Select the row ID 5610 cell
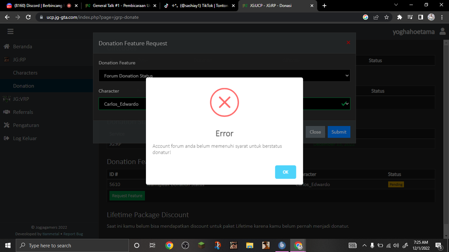This screenshot has width=449, height=252. [115, 184]
